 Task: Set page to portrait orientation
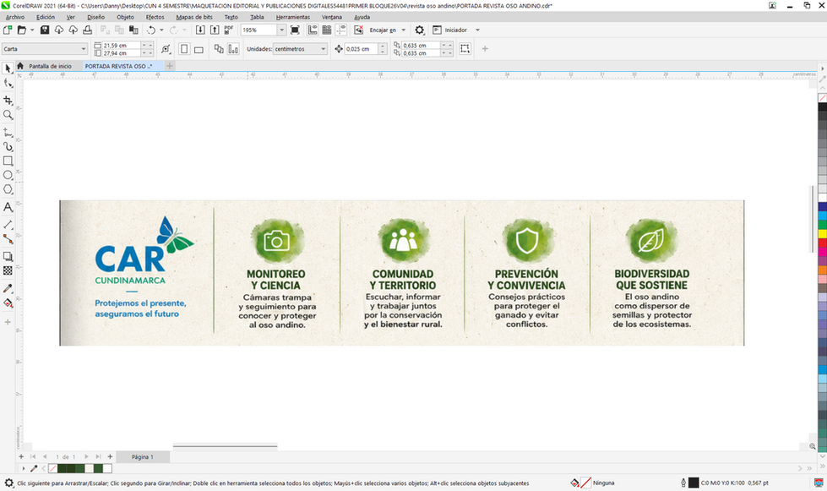click(184, 49)
